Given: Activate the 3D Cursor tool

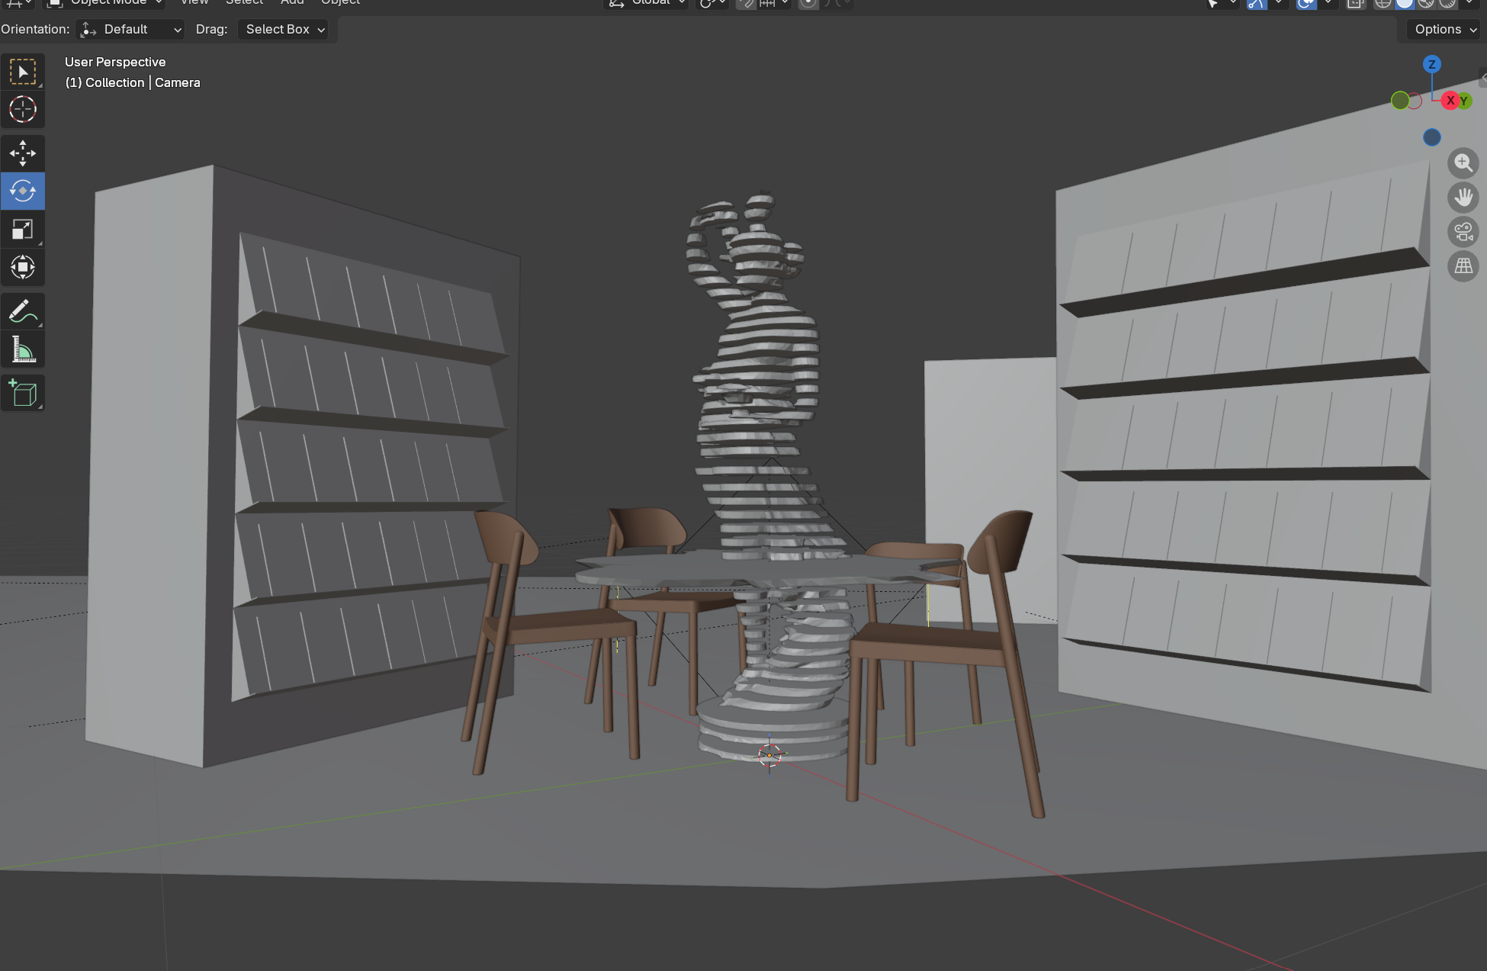Looking at the screenshot, I should tap(23, 110).
